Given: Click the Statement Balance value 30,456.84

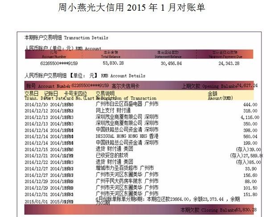Looking at the screenshot, I should click(171, 64).
